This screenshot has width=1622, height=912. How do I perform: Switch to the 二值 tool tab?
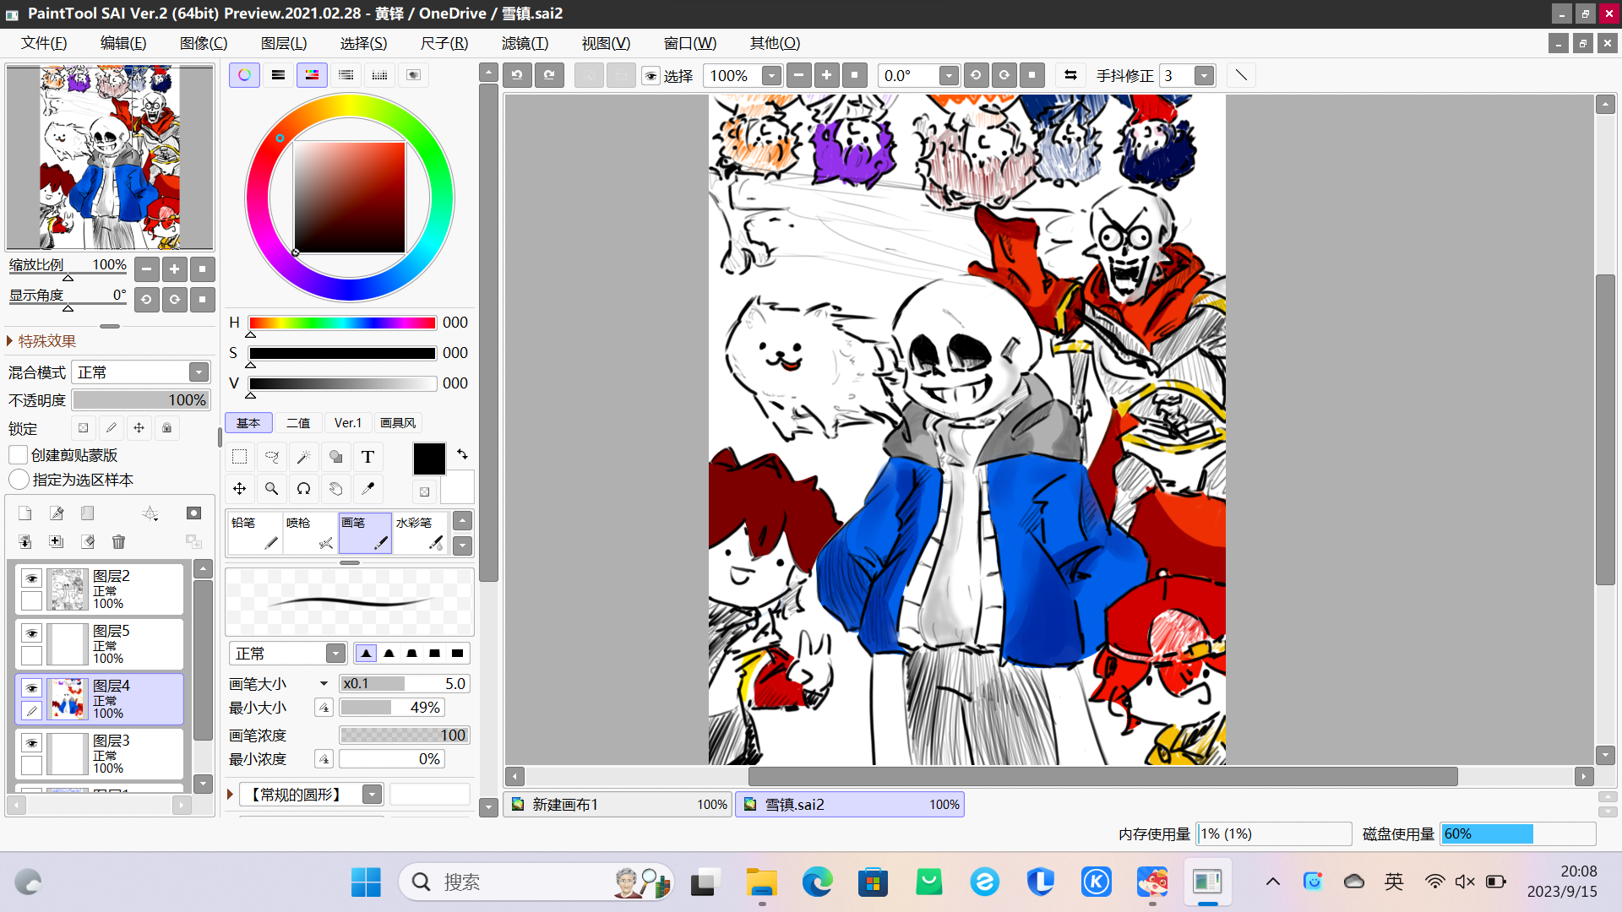[x=298, y=423]
